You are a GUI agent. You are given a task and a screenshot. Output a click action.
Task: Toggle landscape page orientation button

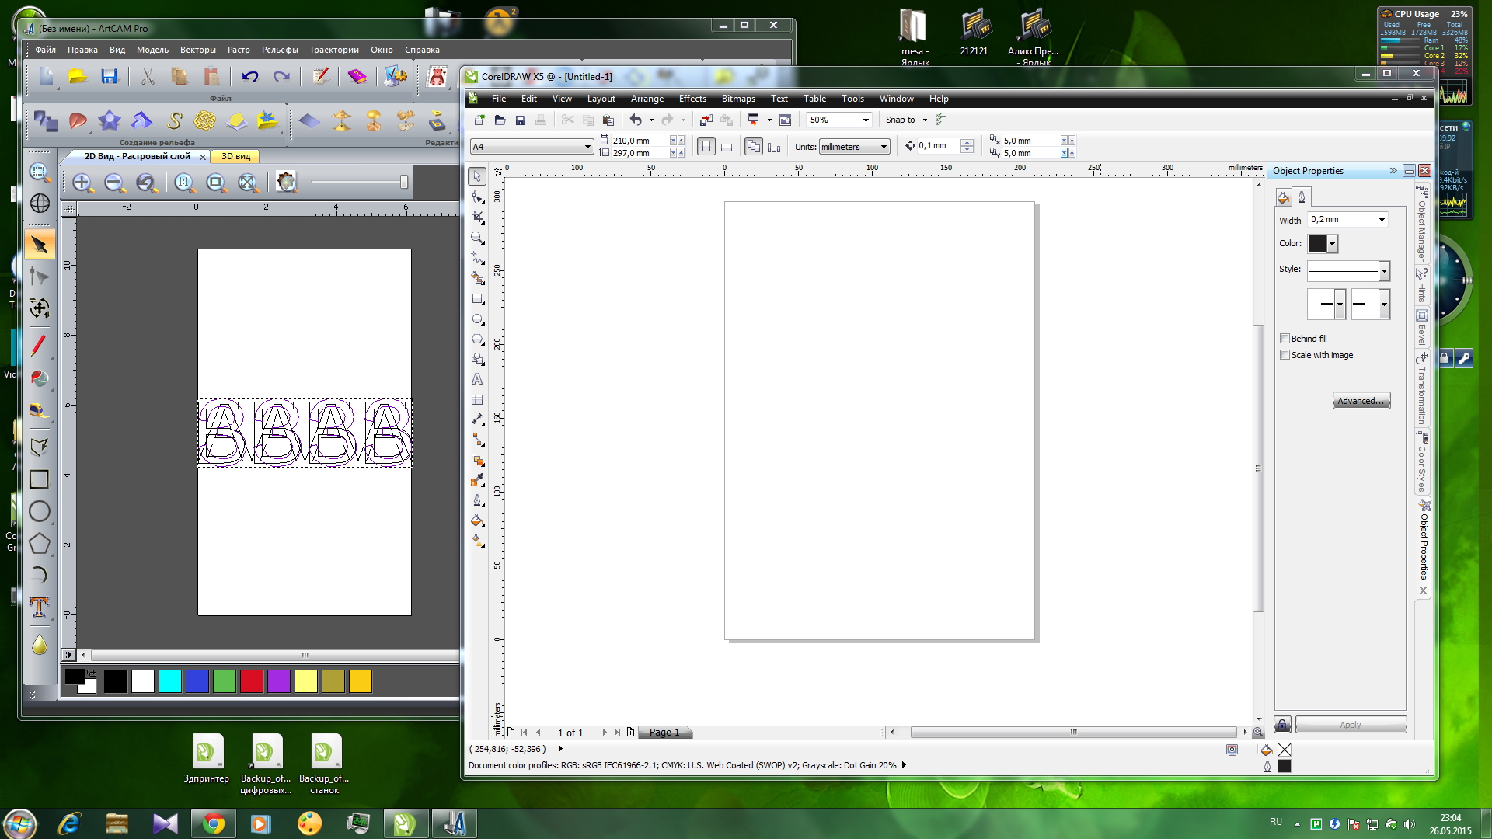click(x=727, y=147)
